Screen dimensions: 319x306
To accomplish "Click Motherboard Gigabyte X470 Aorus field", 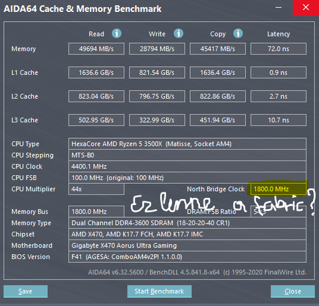I will (x=187, y=246).
